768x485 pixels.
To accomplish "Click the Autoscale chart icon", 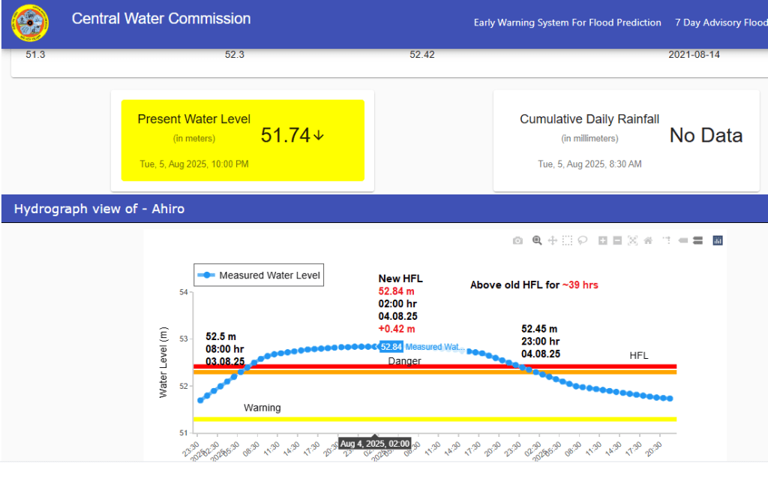I will [x=632, y=240].
